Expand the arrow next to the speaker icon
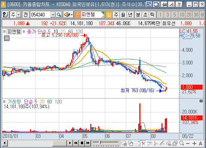The image size is (206, 148). (72, 15)
